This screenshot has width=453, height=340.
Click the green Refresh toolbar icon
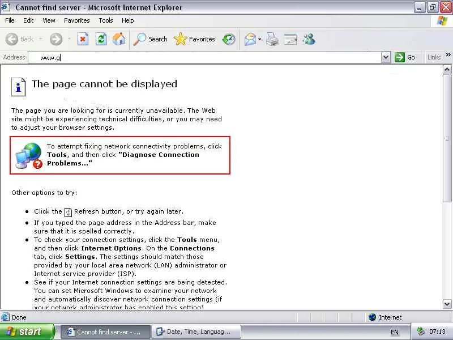coord(101,39)
